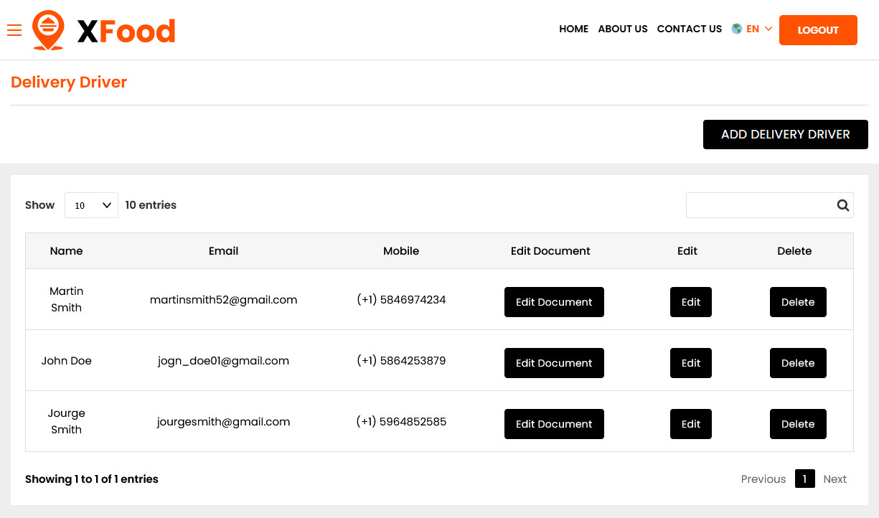Click the globe language icon
This screenshot has width=879, height=518.
pos(737,29)
